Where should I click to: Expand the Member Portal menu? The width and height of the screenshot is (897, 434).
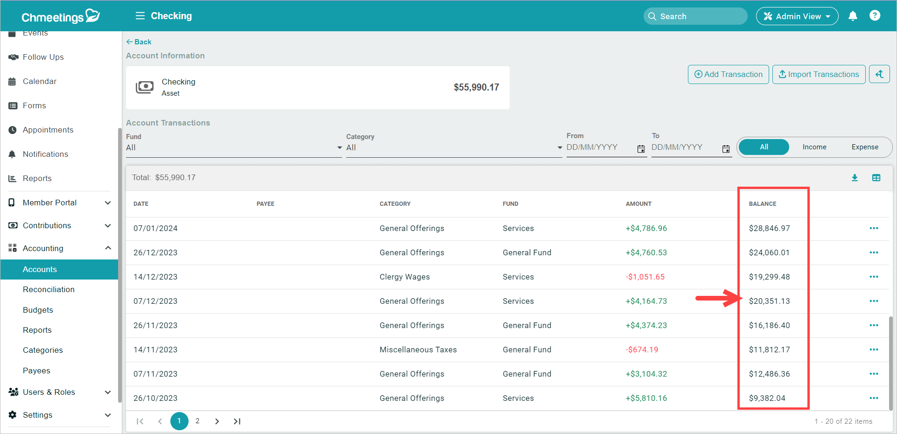point(59,203)
